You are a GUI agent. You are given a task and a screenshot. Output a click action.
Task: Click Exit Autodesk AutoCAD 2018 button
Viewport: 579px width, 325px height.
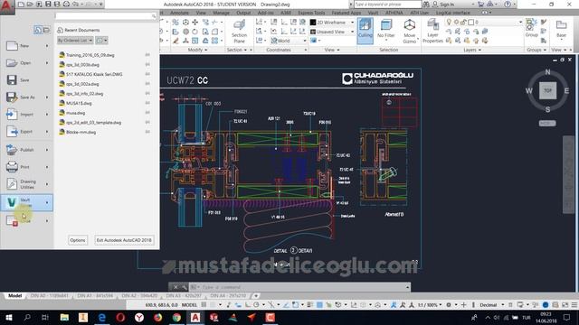pos(124,240)
